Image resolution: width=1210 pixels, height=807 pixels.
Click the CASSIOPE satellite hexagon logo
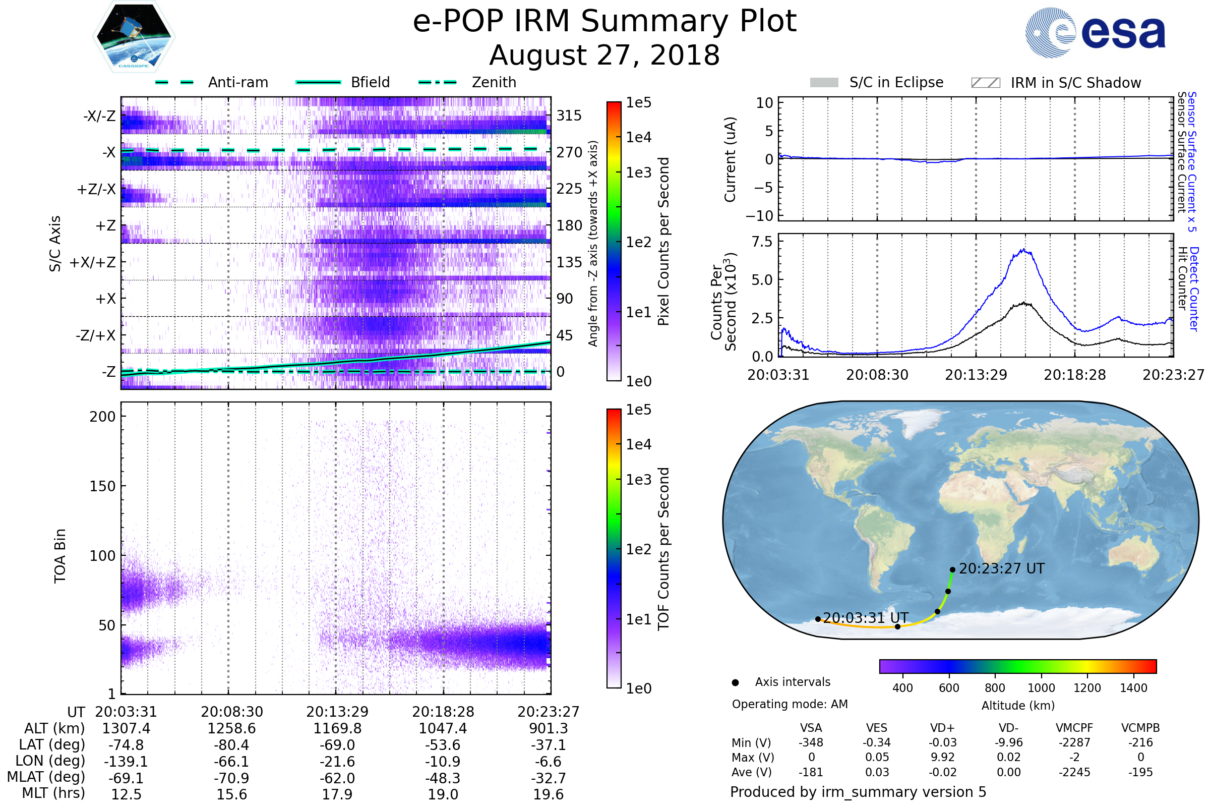134,37
